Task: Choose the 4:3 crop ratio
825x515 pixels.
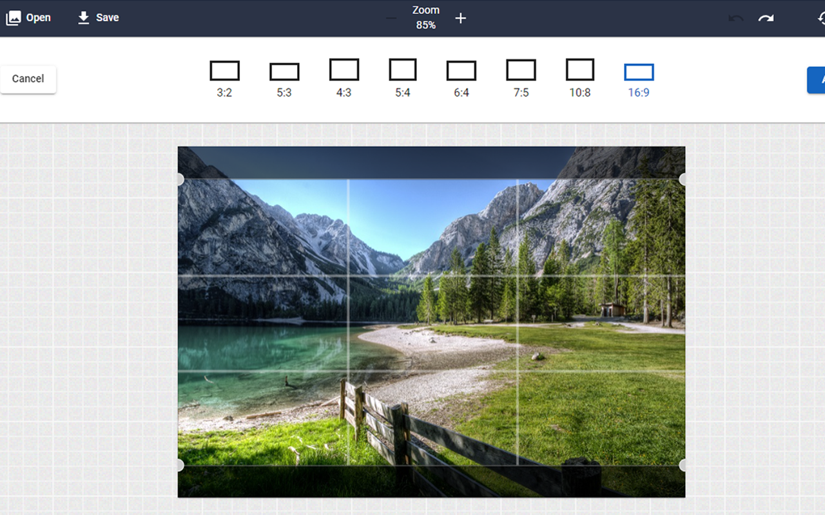Action: click(344, 78)
